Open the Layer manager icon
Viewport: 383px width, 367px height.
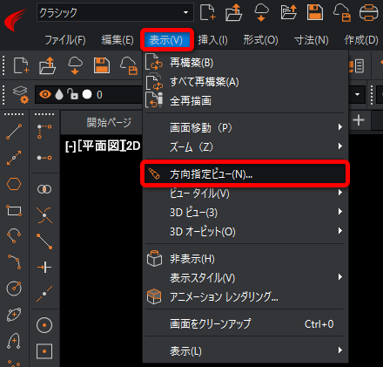[21, 94]
